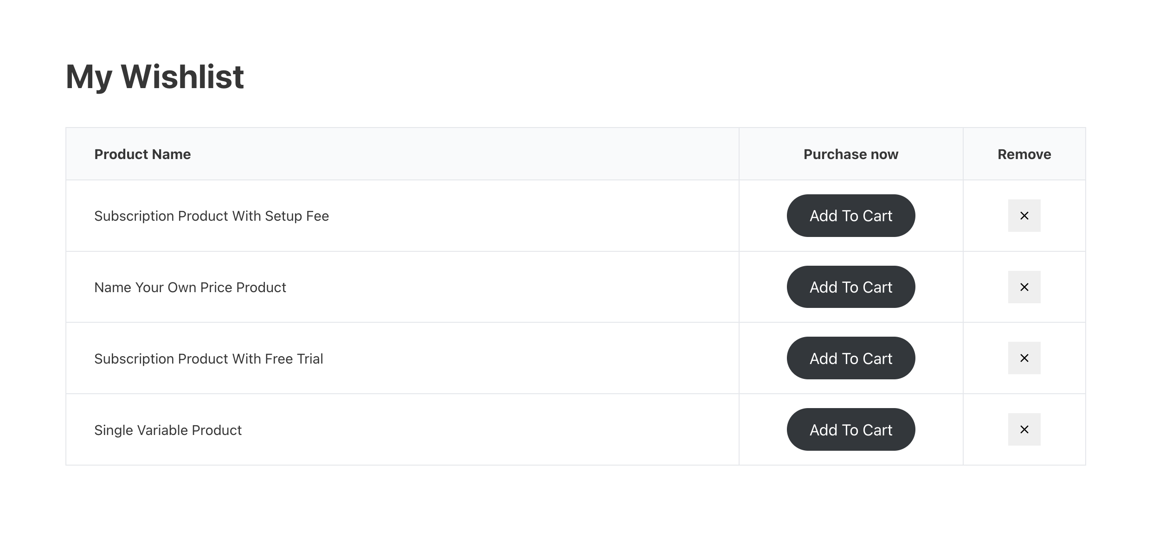1159x537 pixels.
Task: Add Single Variable Product to cart
Action: pos(850,429)
